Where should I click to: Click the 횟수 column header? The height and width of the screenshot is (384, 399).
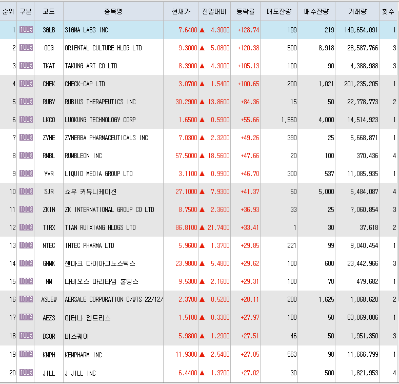[388, 11]
